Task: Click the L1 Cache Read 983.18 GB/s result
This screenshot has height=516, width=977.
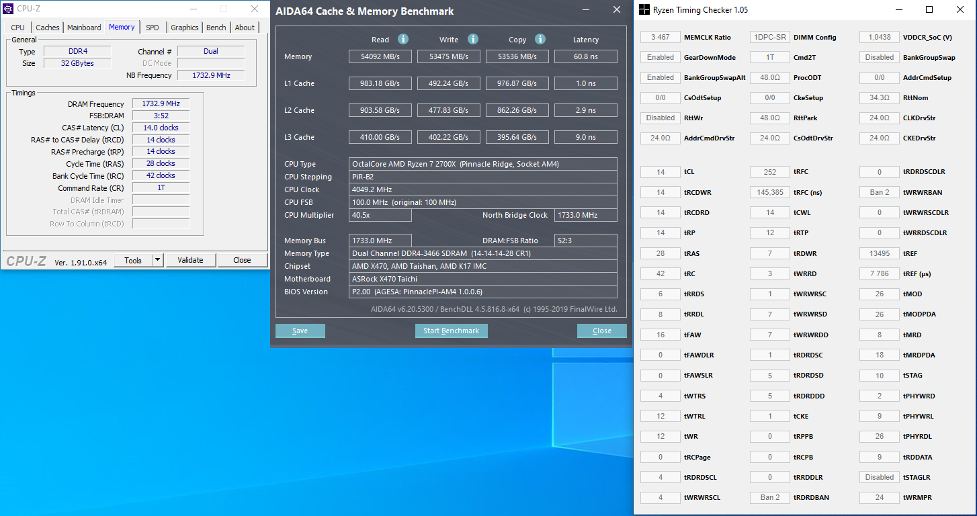Action: [380, 83]
